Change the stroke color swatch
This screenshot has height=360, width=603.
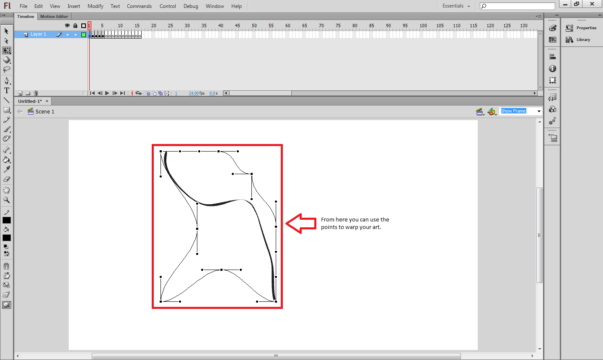(6, 220)
